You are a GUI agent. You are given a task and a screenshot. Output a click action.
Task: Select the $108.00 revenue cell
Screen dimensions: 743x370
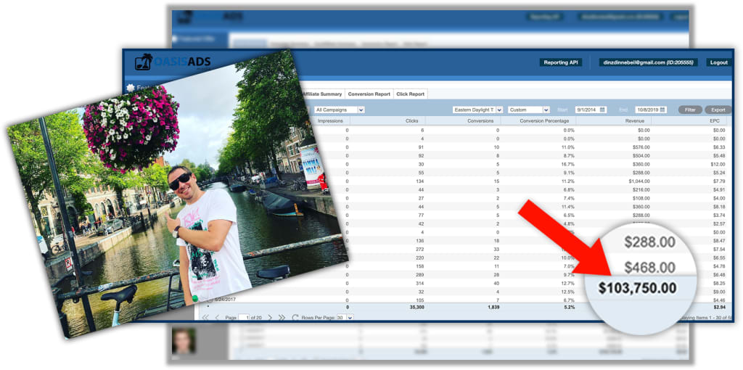tap(641, 199)
